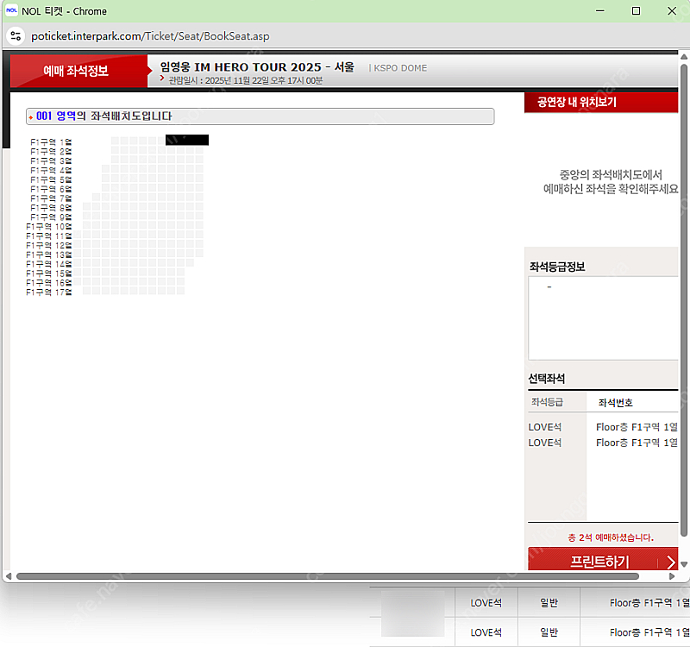Click the second LOVE석 row in 선택좌석
This screenshot has height=647, width=690.
pyautogui.click(x=603, y=443)
